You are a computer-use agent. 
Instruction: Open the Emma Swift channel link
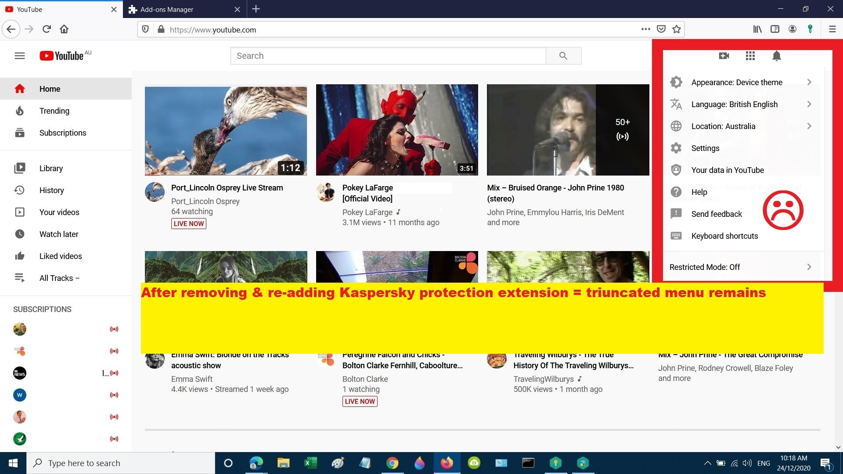[x=192, y=379]
